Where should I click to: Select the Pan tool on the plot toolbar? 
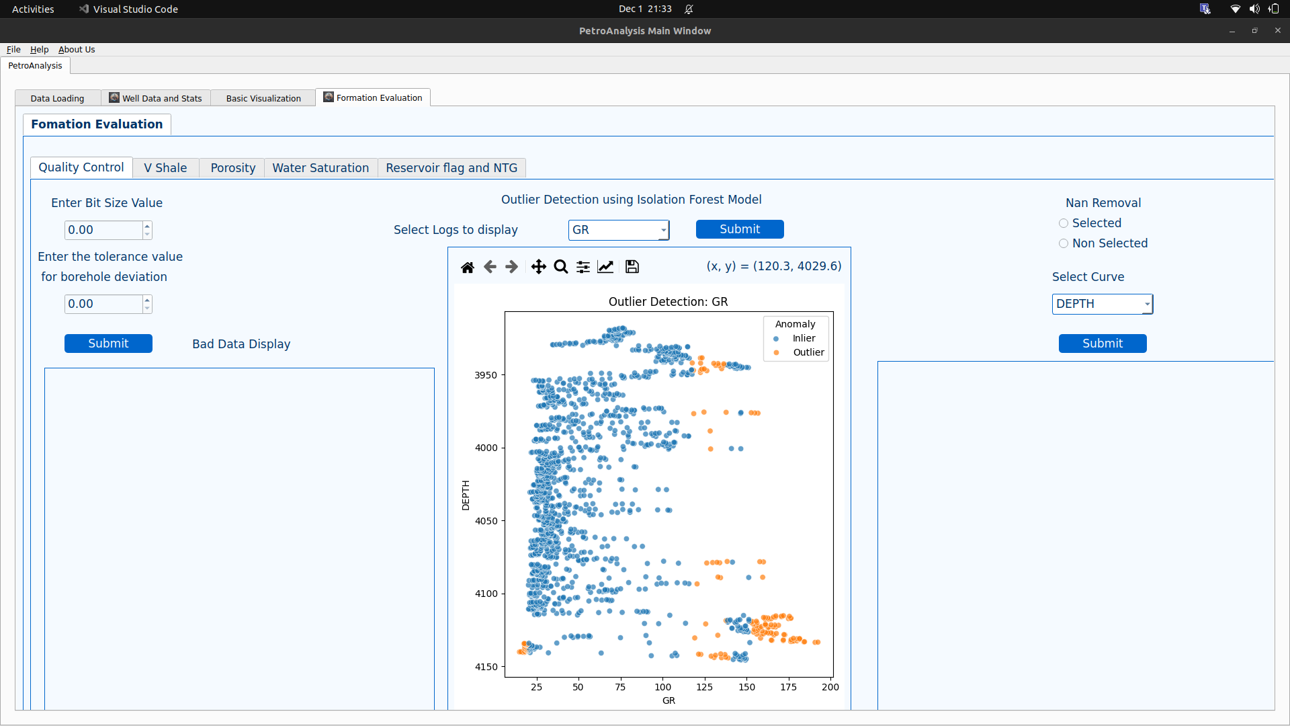(539, 266)
